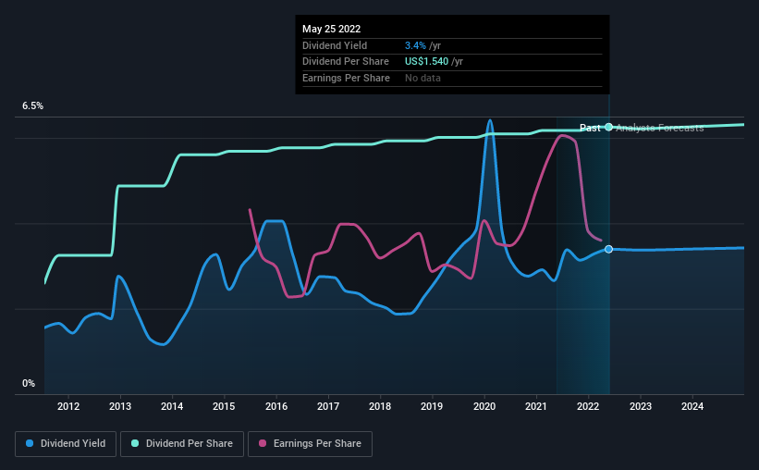Toggle the Earnings Per Share legend button
Viewport: 759px width, 470px height.
tap(310, 444)
